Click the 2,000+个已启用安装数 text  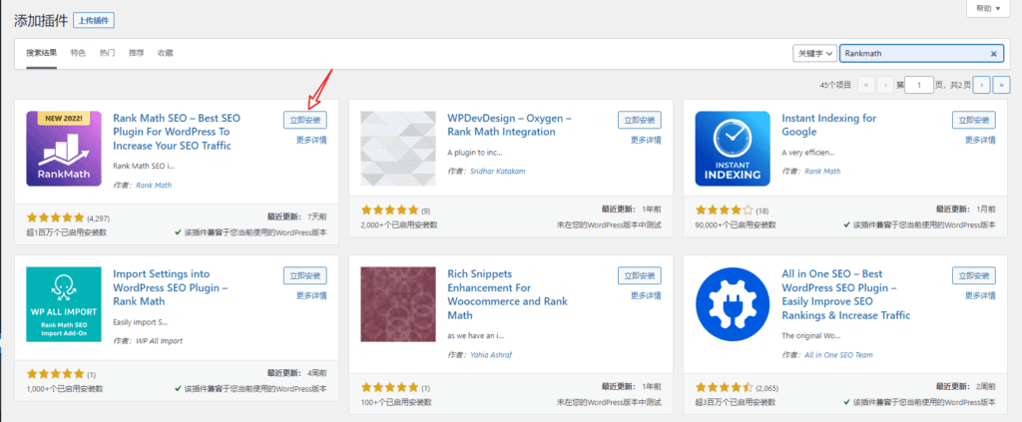[399, 224]
